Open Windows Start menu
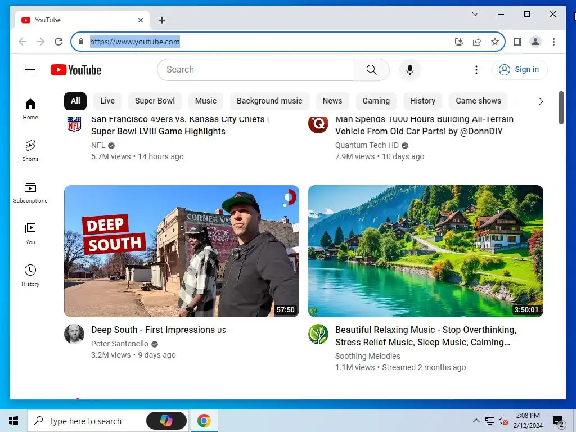576x432 pixels. click(x=13, y=421)
